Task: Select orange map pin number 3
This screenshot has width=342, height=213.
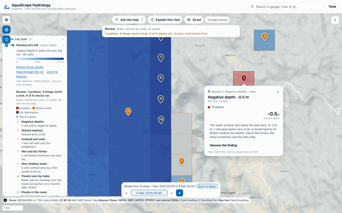Action: pyautogui.click(x=264, y=37)
